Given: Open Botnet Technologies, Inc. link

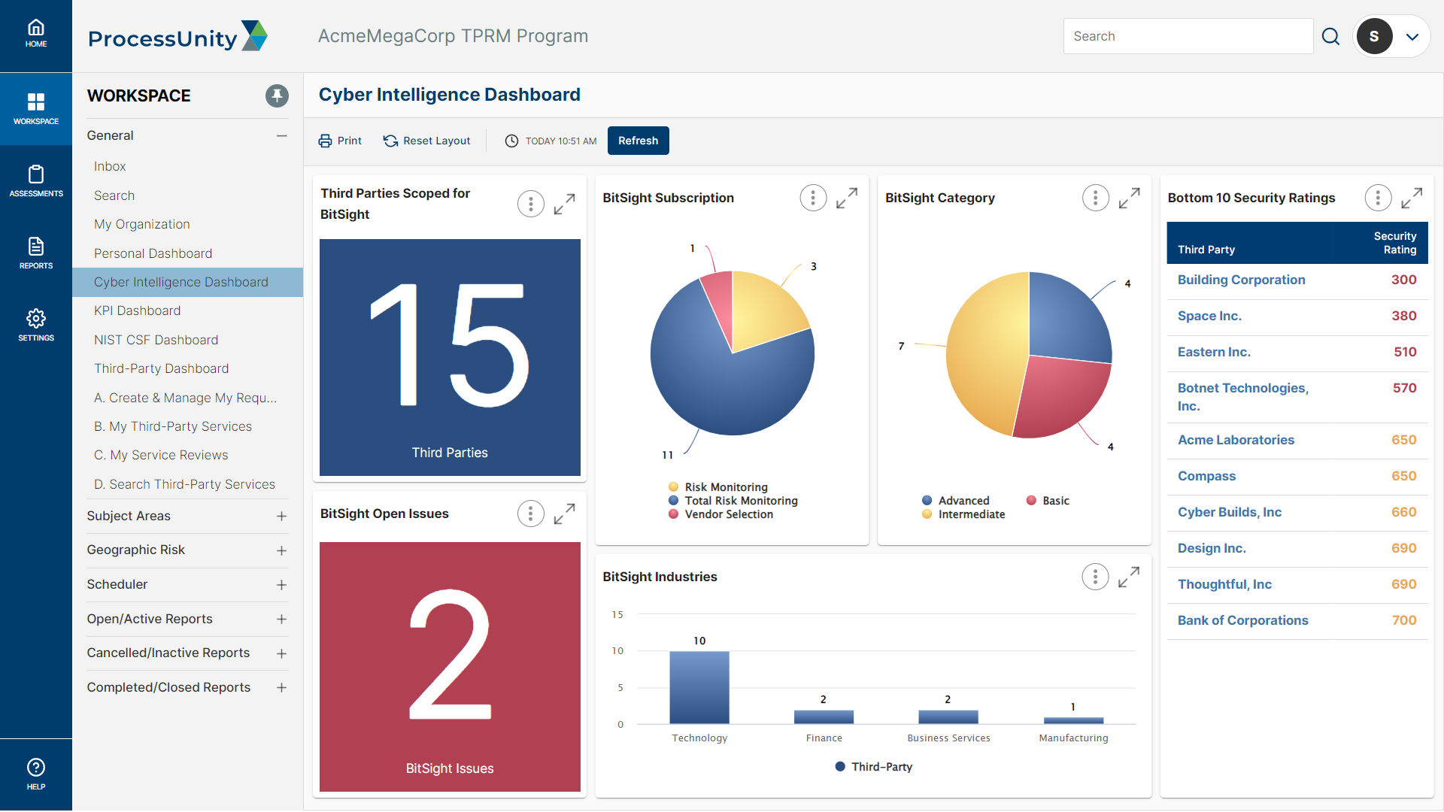Looking at the screenshot, I should (x=1243, y=397).
